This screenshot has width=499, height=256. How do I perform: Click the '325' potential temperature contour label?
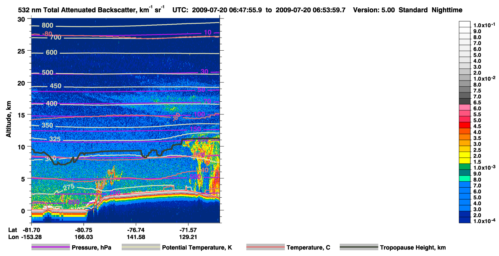tap(55, 139)
